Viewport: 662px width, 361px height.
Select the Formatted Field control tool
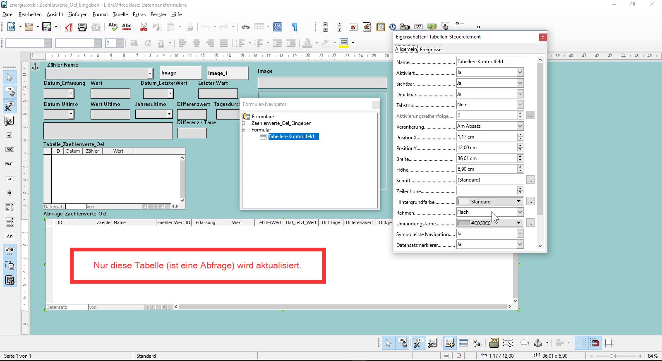pyautogui.click(x=10, y=164)
